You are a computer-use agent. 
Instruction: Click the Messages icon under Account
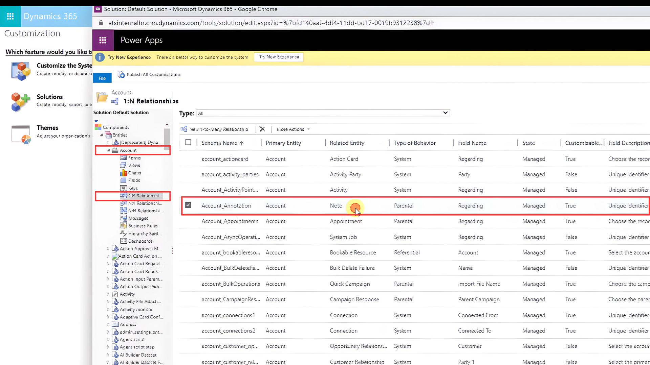124,218
